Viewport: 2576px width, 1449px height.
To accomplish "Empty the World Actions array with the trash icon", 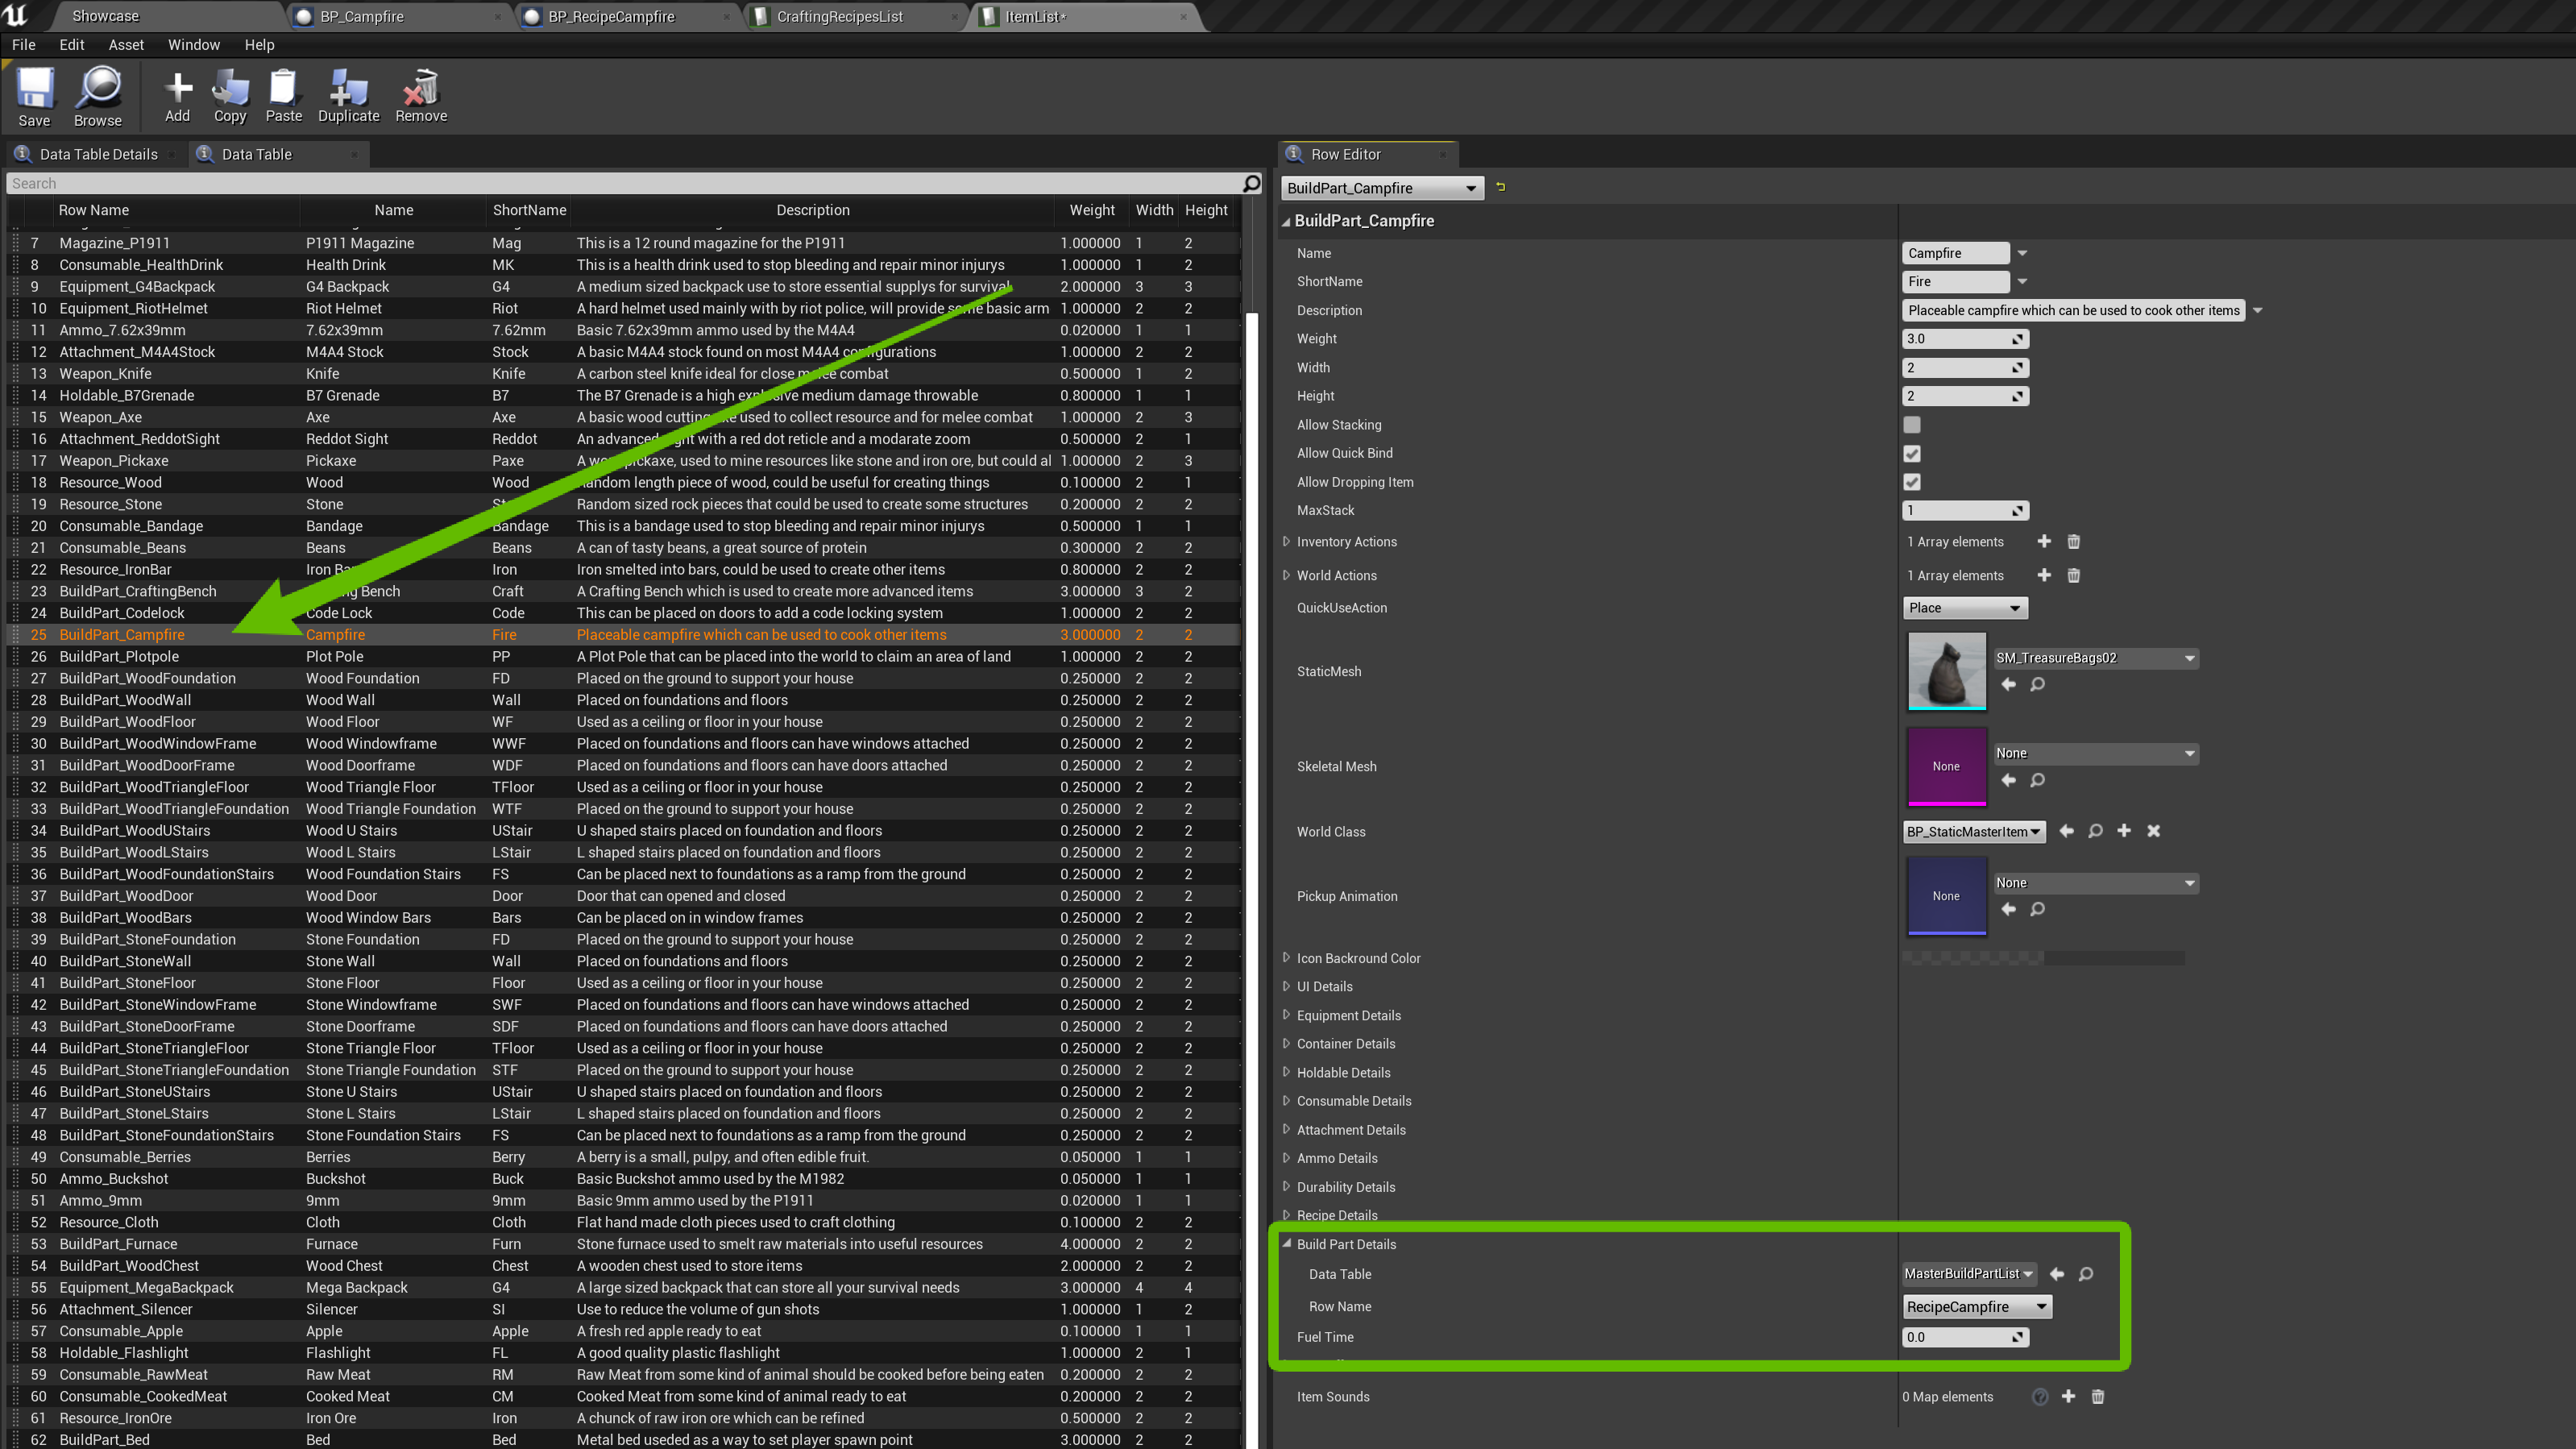I will click(2073, 575).
